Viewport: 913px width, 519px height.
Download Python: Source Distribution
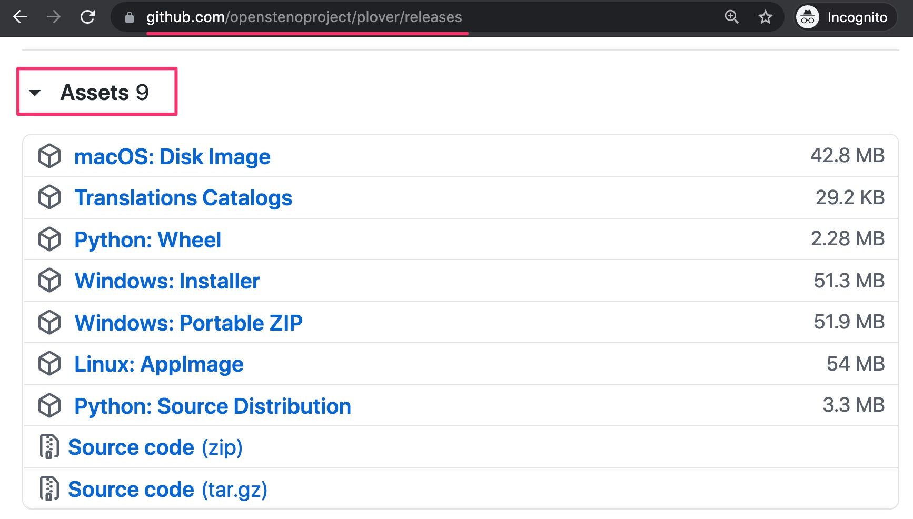(x=212, y=406)
